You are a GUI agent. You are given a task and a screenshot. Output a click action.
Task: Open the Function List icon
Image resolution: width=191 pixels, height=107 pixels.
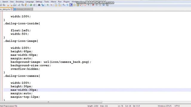tap(81, 5)
